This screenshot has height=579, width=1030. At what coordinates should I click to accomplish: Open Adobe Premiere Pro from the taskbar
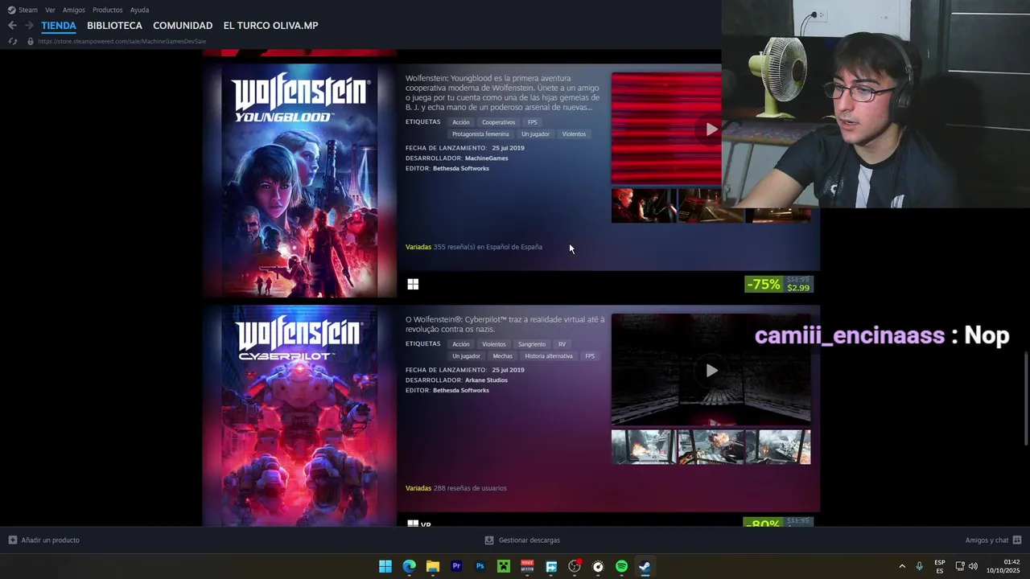coord(456,566)
